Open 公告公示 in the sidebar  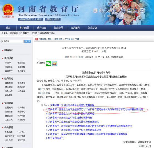9,112
